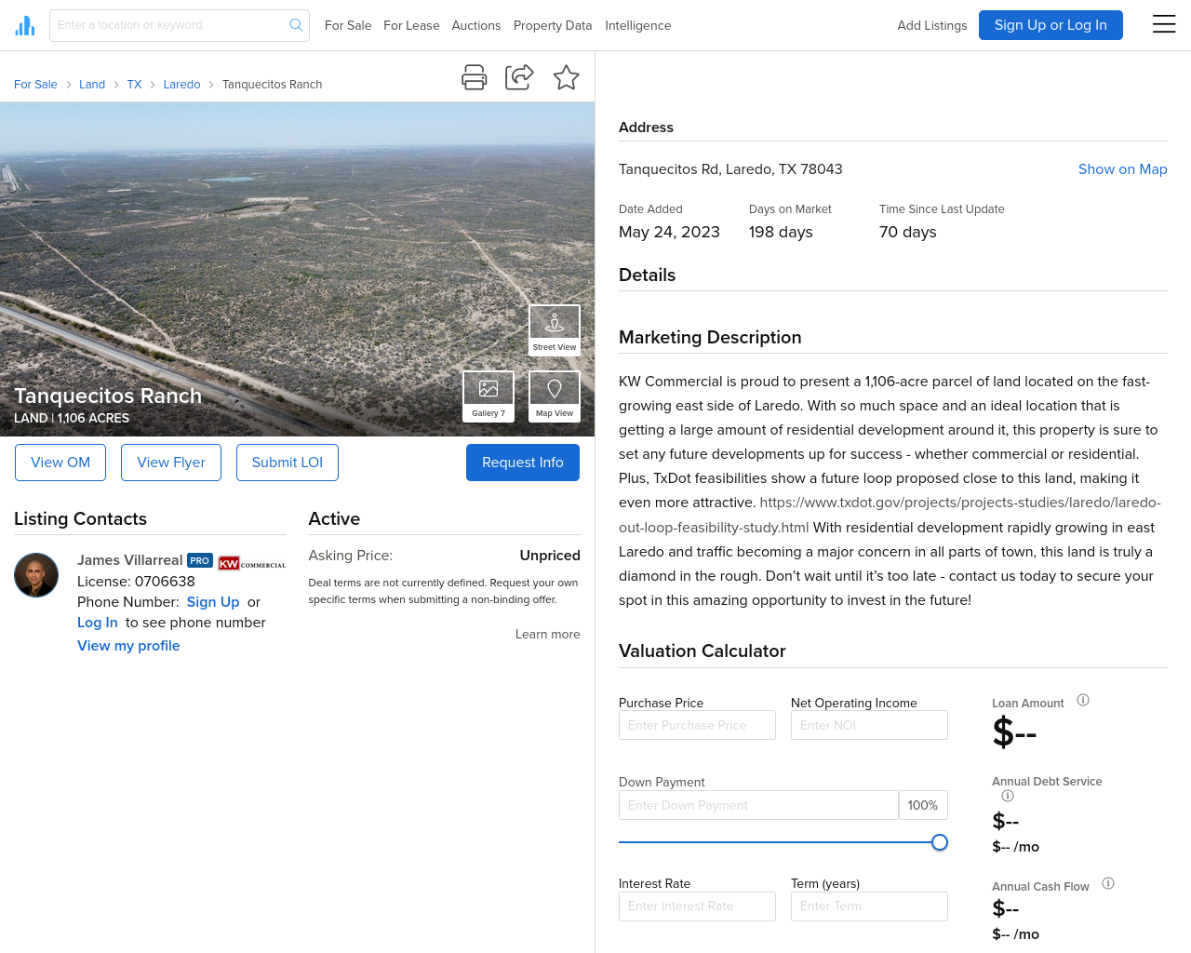Image resolution: width=1191 pixels, height=953 pixels.
Task: Go to Land breadcrumb
Action: [x=92, y=85]
